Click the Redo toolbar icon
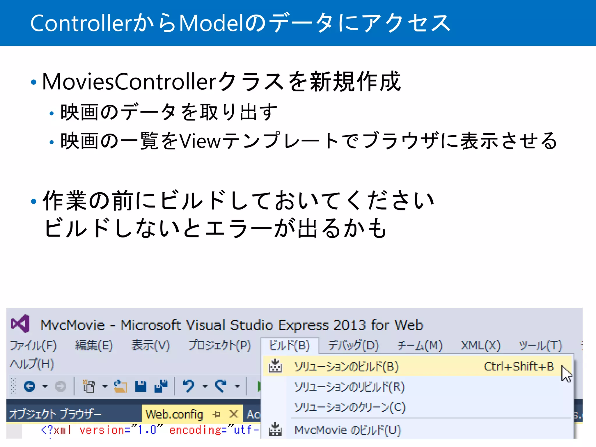 [221, 386]
